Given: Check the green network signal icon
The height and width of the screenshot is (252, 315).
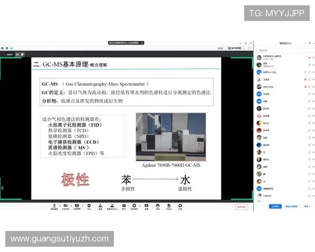Looking at the screenshot, I should coord(12,48).
